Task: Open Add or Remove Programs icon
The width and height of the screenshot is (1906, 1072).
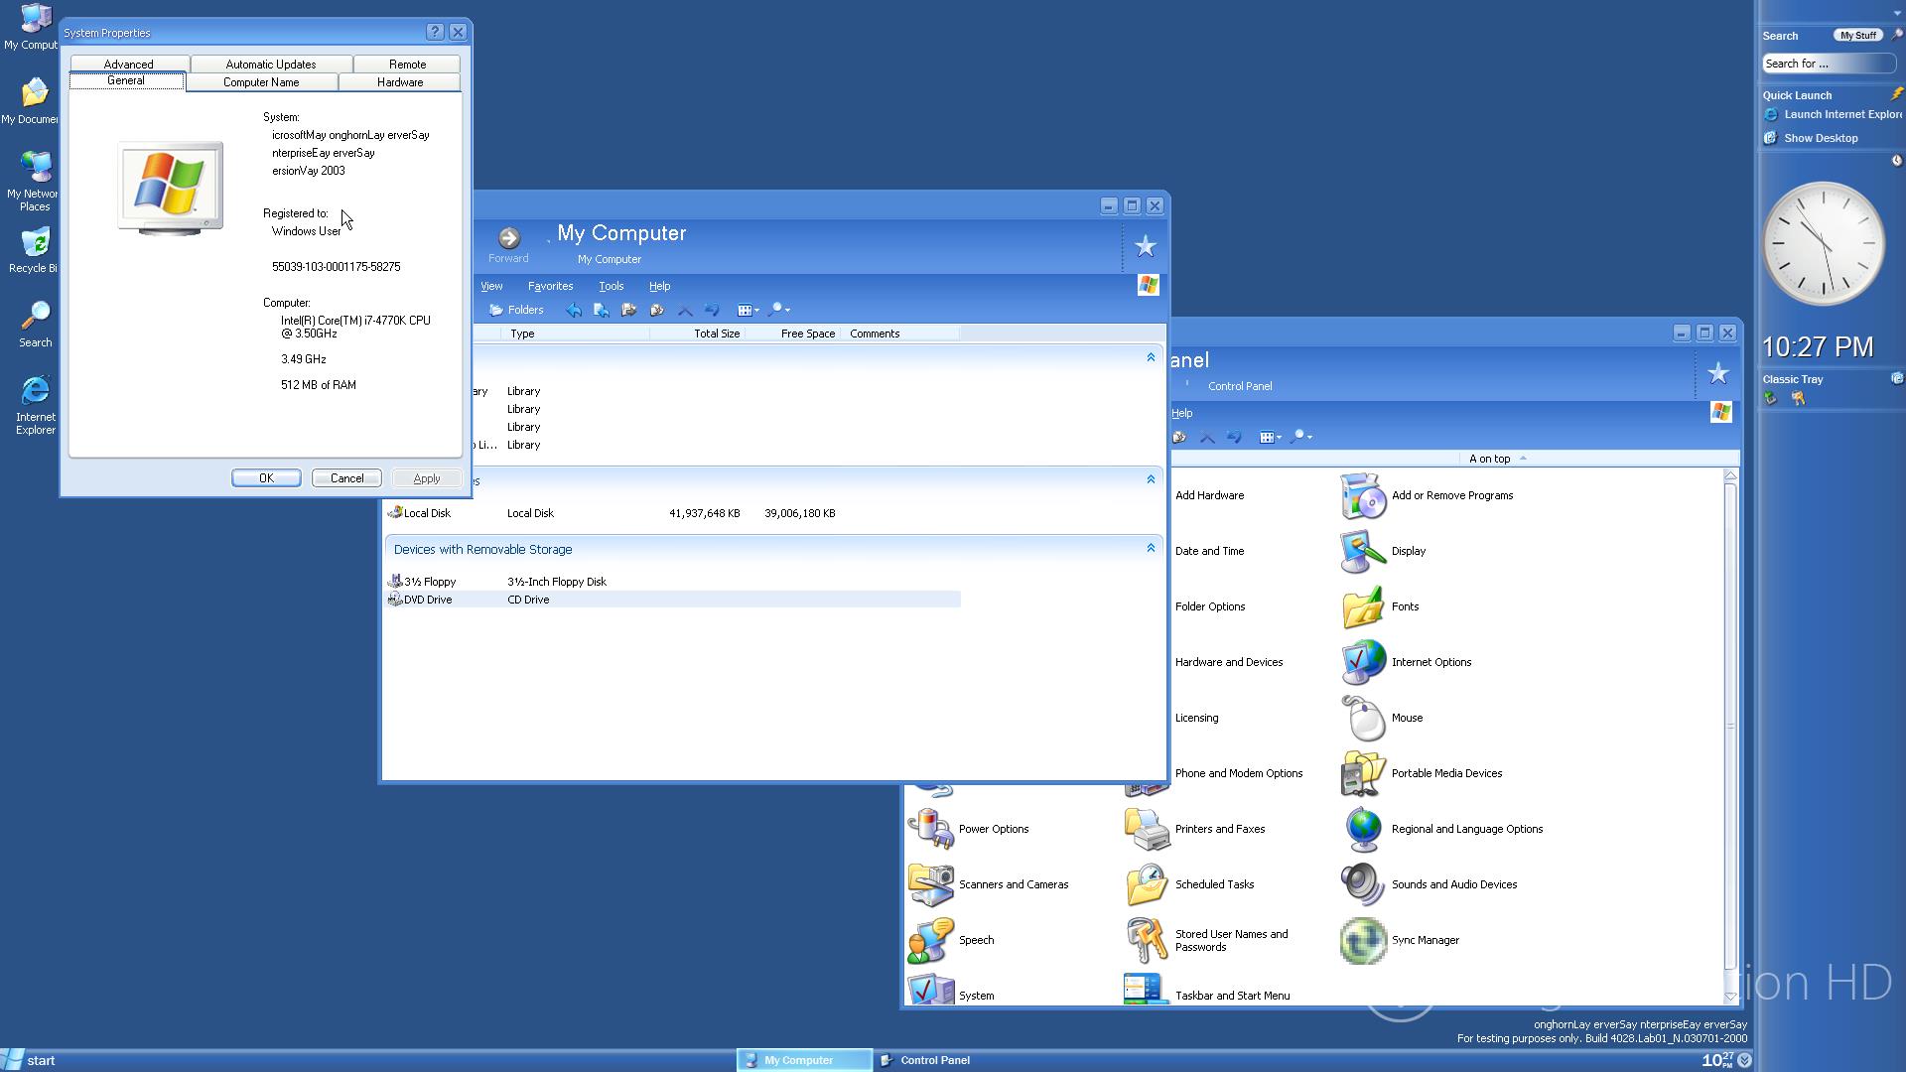Action: (x=1364, y=495)
